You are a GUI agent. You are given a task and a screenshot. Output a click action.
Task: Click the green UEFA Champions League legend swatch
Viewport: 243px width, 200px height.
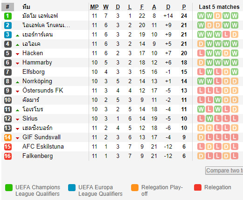pyautogui.click(x=9, y=187)
